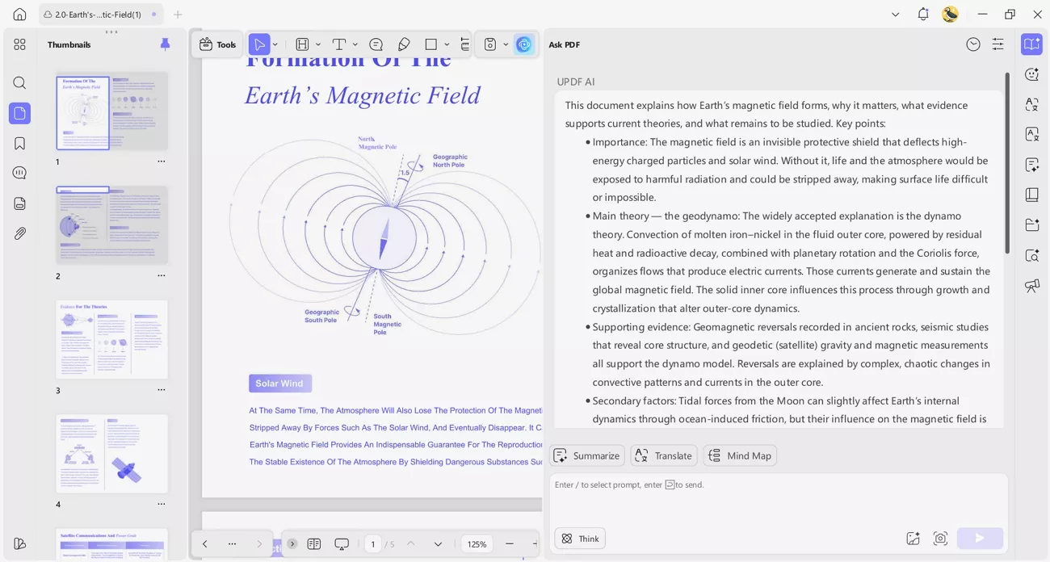Switch to the 2.0-Earth's magnetic field tab

[97, 15]
